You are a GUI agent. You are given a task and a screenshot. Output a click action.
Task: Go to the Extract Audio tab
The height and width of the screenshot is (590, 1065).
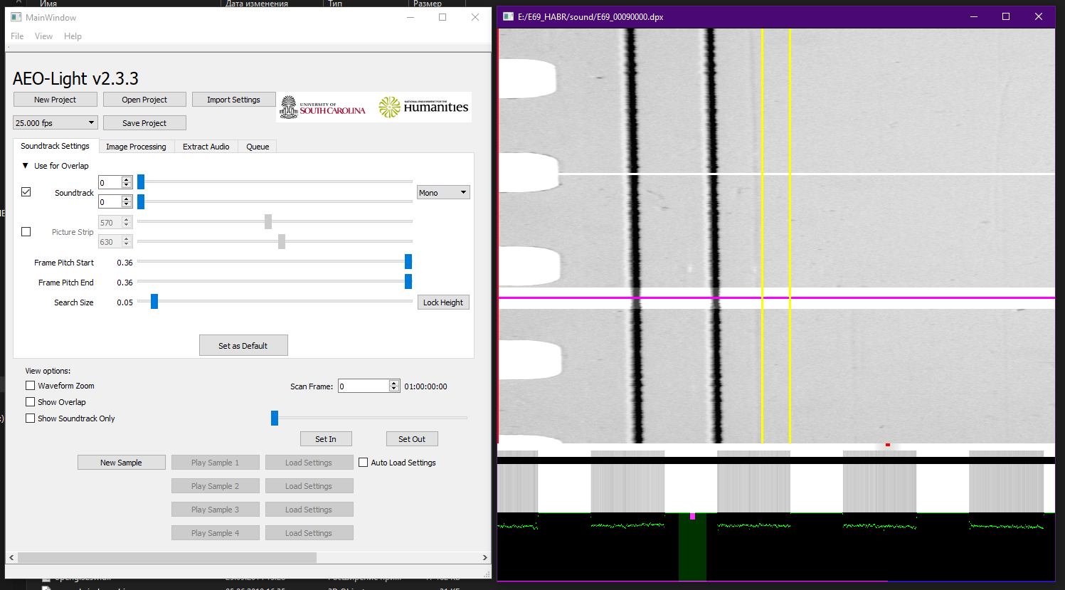coord(206,147)
